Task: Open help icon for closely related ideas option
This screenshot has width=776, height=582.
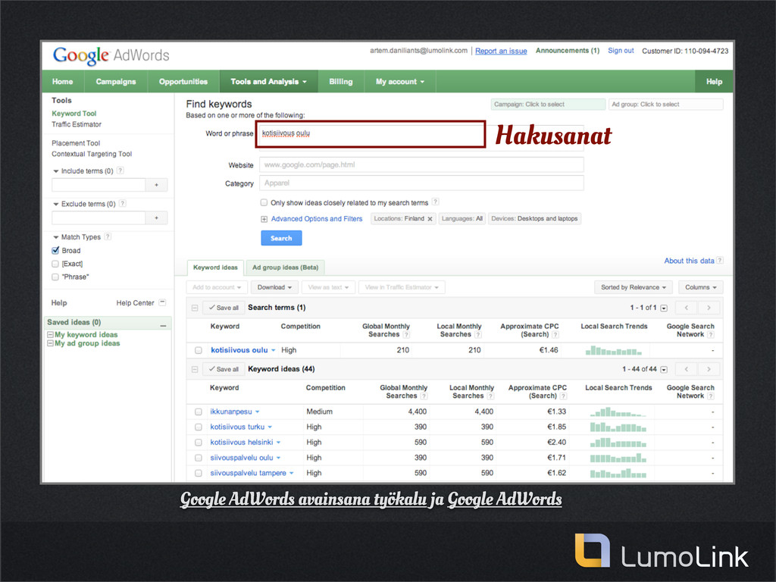Action: (435, 202)
